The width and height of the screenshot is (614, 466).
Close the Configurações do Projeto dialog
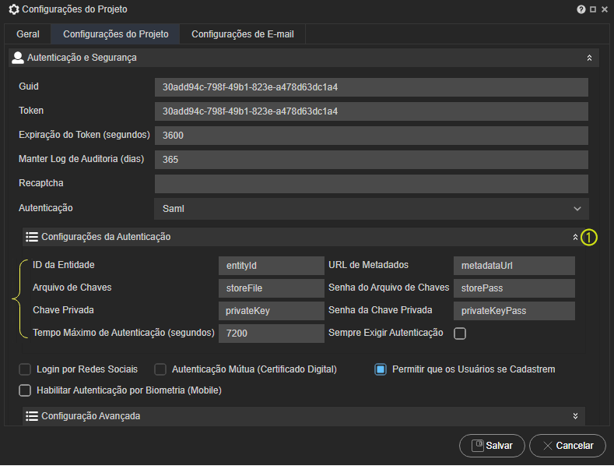pyautogui.click(x=605, y=9)
